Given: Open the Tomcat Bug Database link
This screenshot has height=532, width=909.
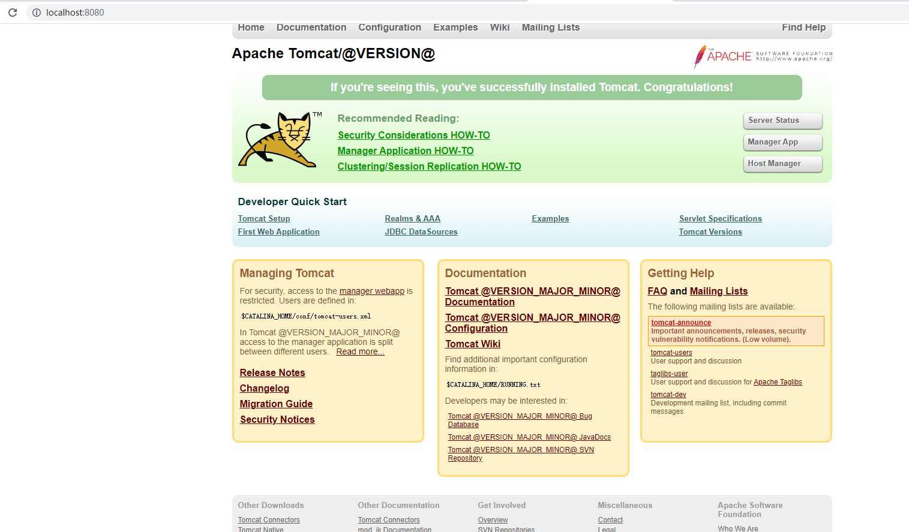Looking at the screenshot, I should tap(520, 420).
